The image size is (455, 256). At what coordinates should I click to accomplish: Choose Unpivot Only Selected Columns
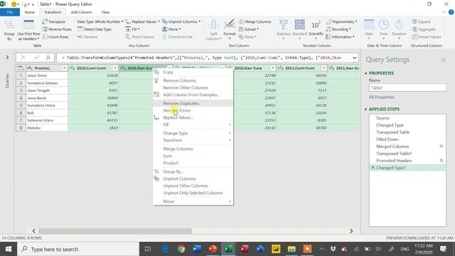pyautogui.click(x=193, y=193)
